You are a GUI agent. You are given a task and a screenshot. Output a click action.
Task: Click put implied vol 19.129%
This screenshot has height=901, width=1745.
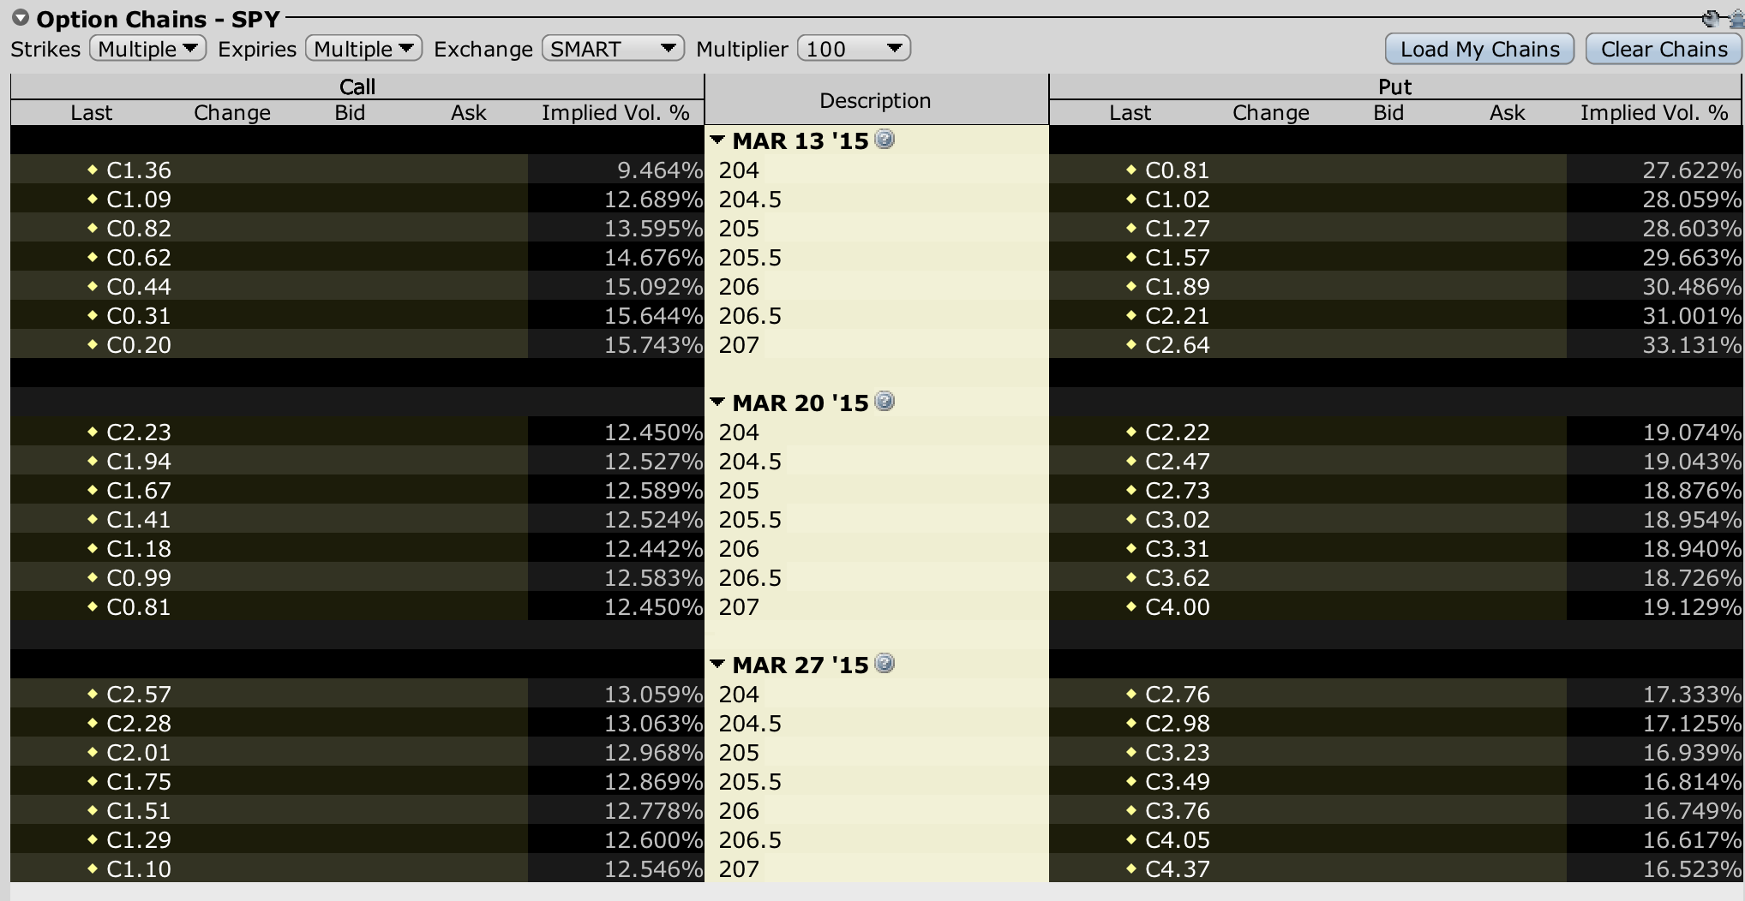coord(1692,607)
